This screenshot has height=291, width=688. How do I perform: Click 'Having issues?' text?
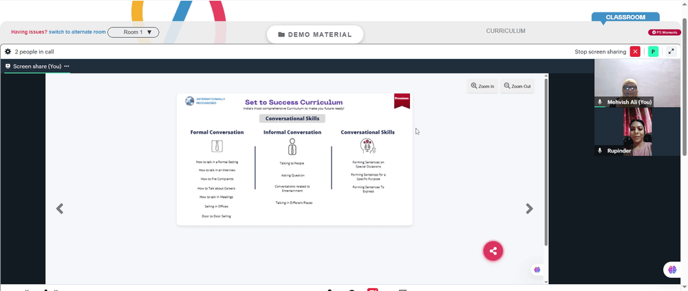[x=29, y=32]
